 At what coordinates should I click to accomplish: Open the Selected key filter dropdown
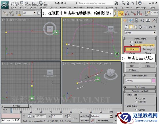pyautogui.click(x=111, y=116)
